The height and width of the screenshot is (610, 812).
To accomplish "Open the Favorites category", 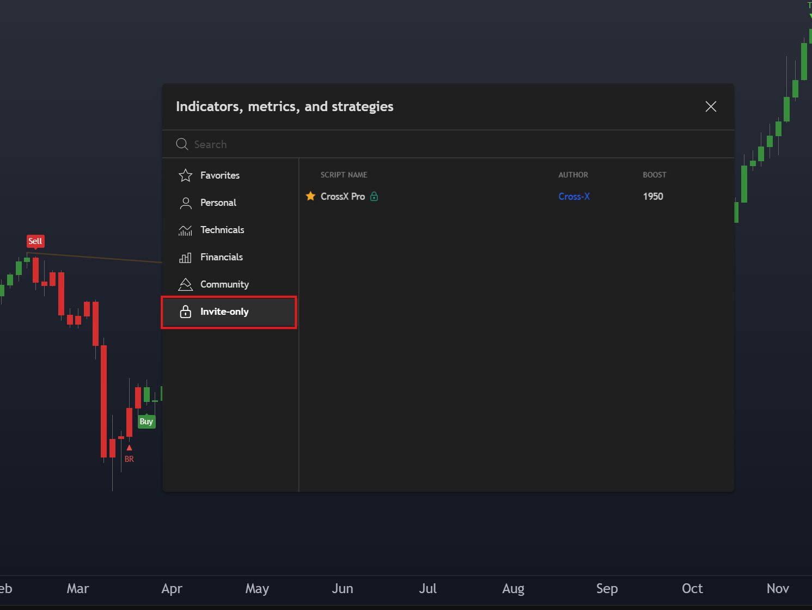I will (x=220, y=175).
